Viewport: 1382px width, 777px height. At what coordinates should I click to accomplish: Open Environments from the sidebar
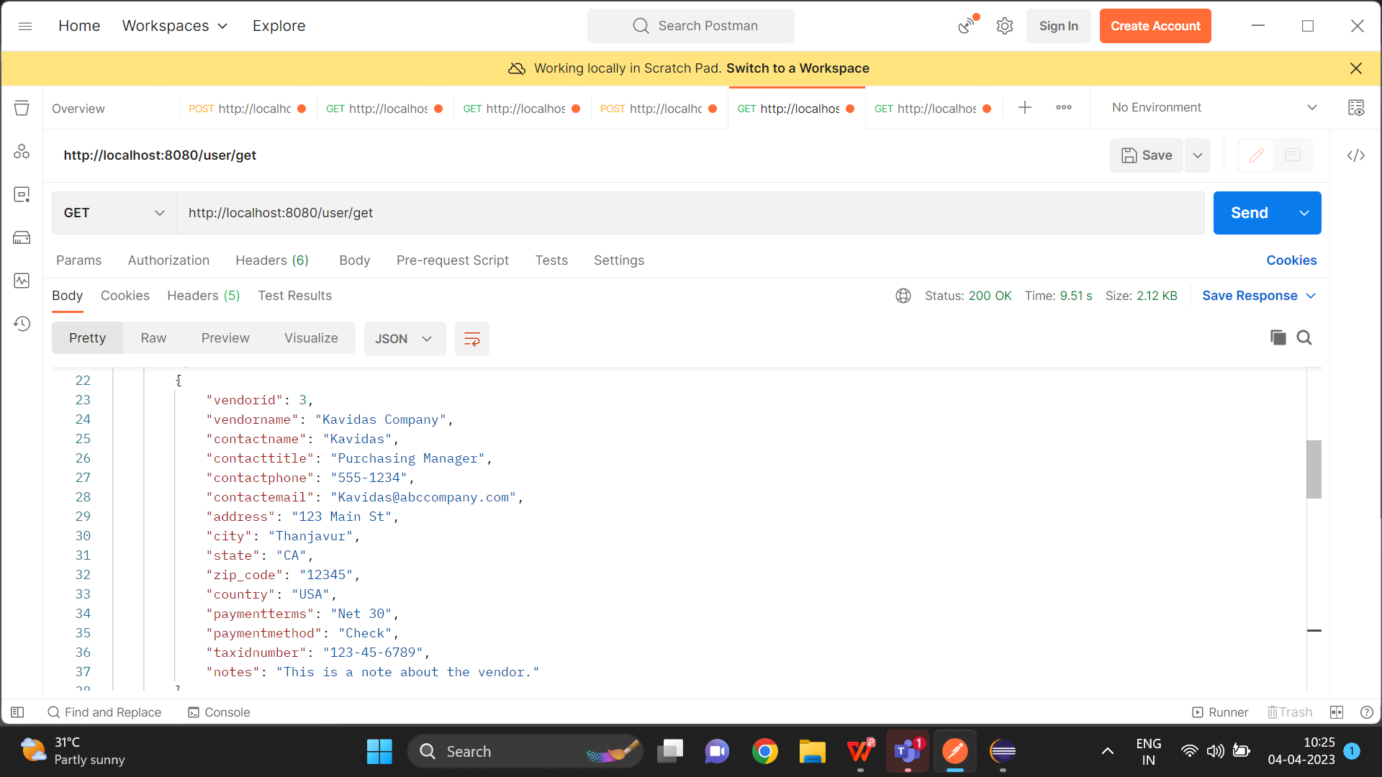point(22,194)
